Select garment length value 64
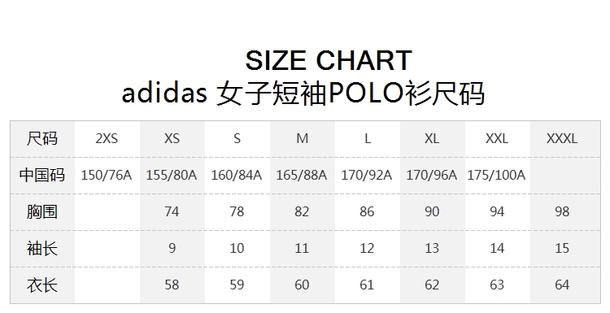This screenshot has width=610, height=313. (562, 285)
